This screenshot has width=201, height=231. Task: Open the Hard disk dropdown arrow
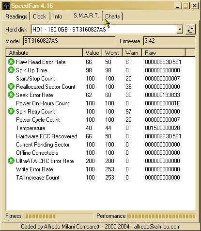point(180,30)
